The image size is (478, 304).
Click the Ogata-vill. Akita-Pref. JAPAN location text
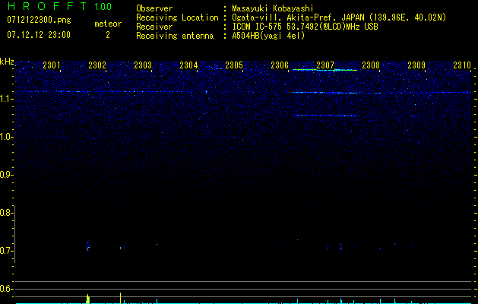point(339,17)
